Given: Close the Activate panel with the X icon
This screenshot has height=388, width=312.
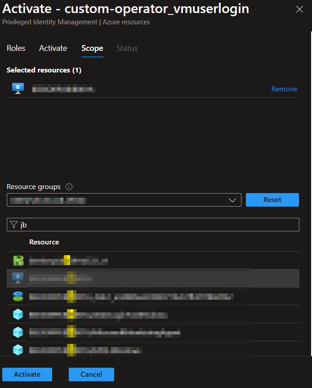Looking at the screenshot, I should click(x=299, y=9).
